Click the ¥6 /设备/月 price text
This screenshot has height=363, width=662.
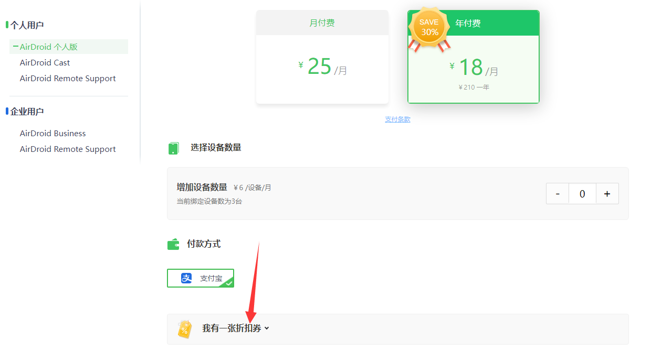coord(253,188)
